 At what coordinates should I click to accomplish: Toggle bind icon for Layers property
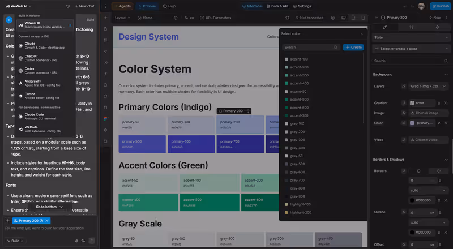[404, 86]
